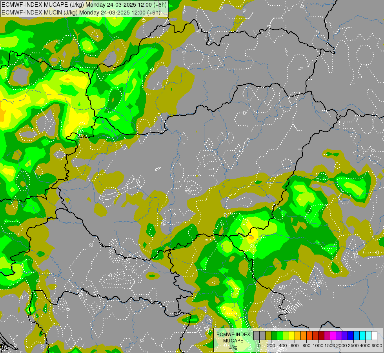Click the 1500 value on legend scale
The height and width of the screenshot is (353, 384).
[330, 346]
